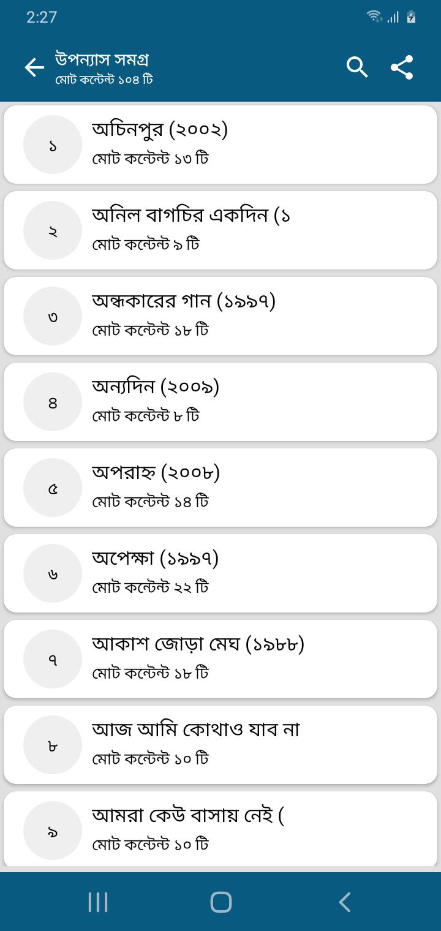This screenshot has width=441, height=931.
Task: Tap the number ৯ circle badge
Action: (x=53, y=831)
